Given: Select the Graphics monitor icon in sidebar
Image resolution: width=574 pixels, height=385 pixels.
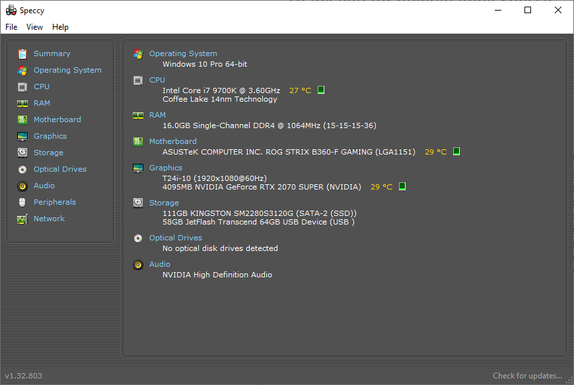Looking at the screenshot, I should click(22, 136).
